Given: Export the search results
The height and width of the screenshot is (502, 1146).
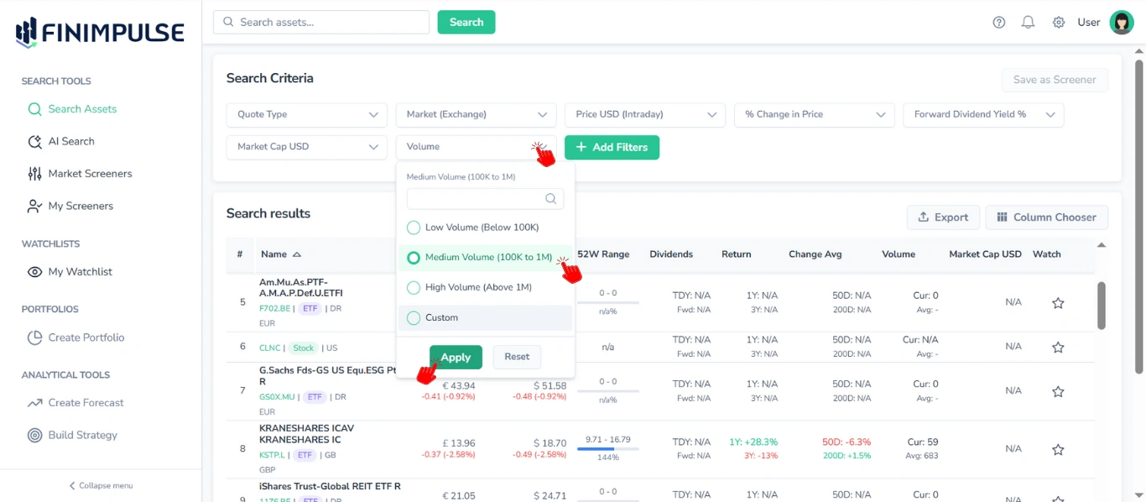Looking at the screenshot, I should (x=943, y=217).
